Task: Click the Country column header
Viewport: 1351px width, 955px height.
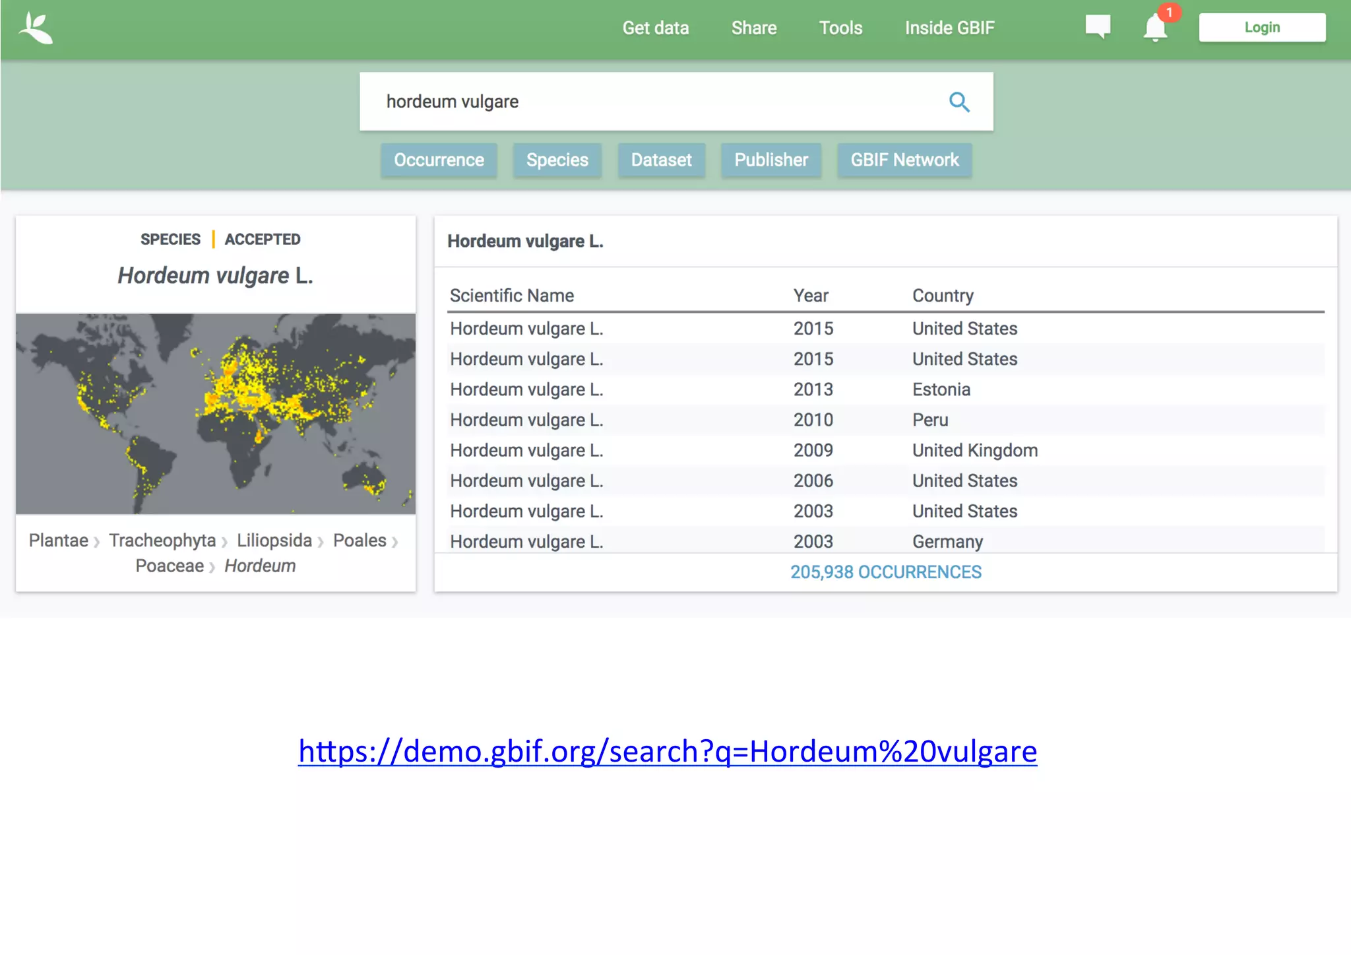Action: (943, 296)
